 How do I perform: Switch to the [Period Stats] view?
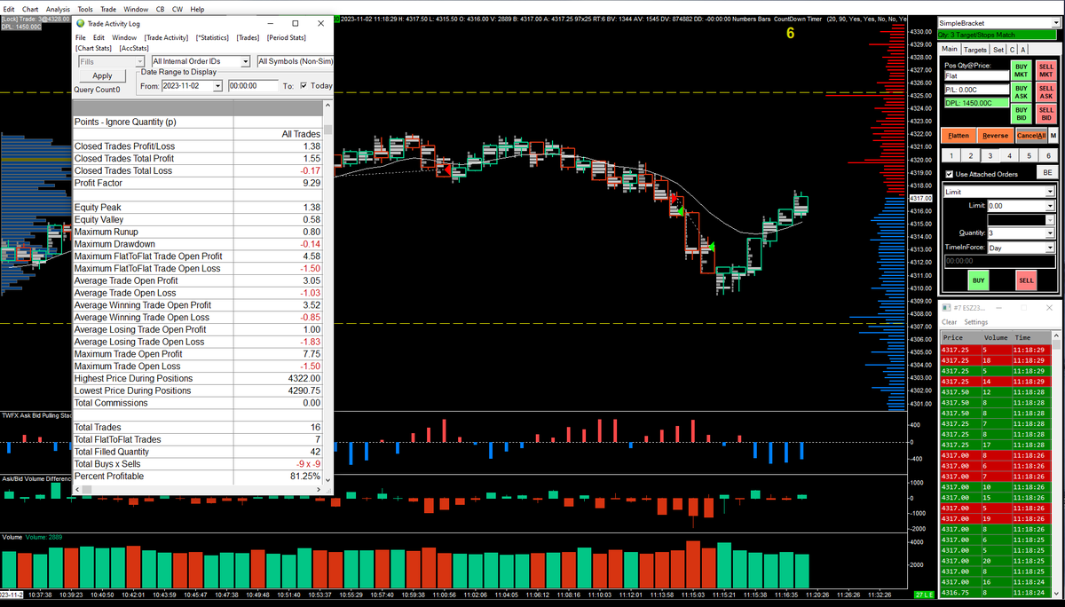pyautogui.click(x=286, y=37)
